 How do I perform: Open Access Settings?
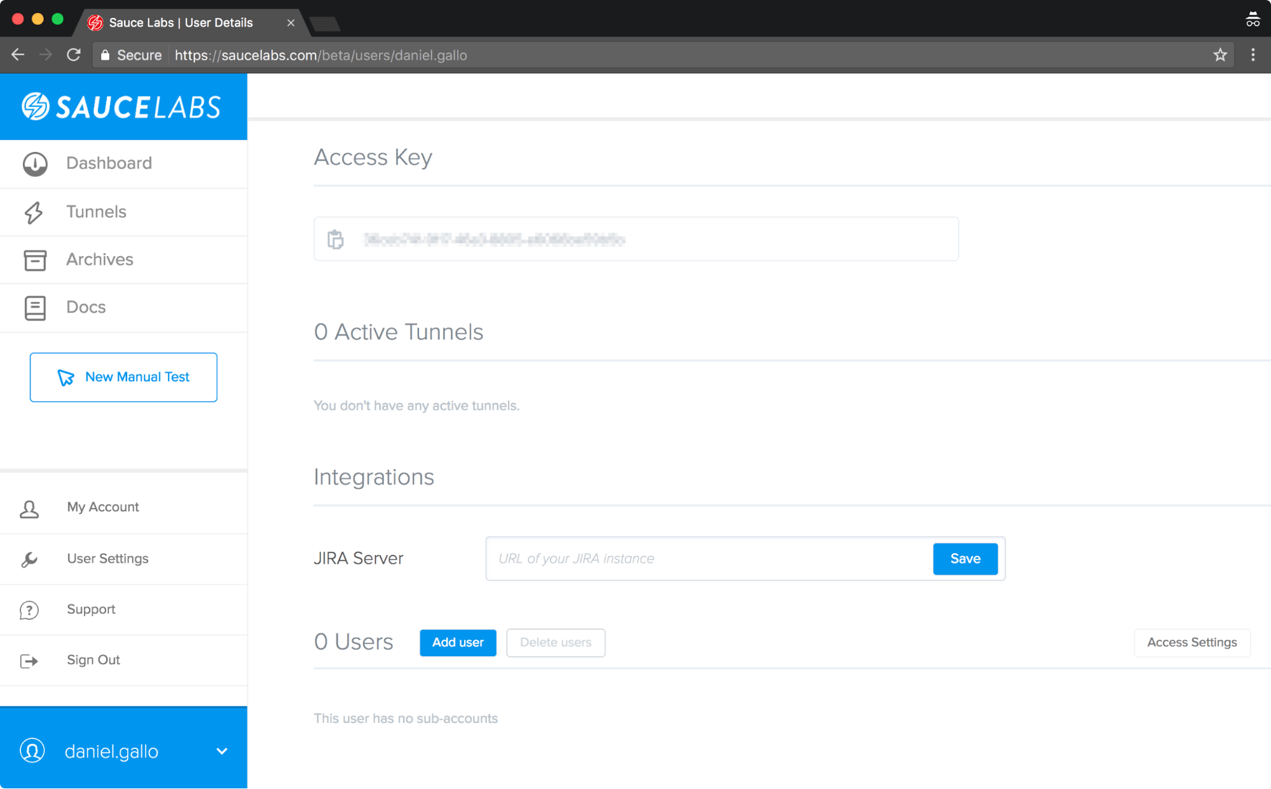pyautogui.click(x=1192, y=643)
